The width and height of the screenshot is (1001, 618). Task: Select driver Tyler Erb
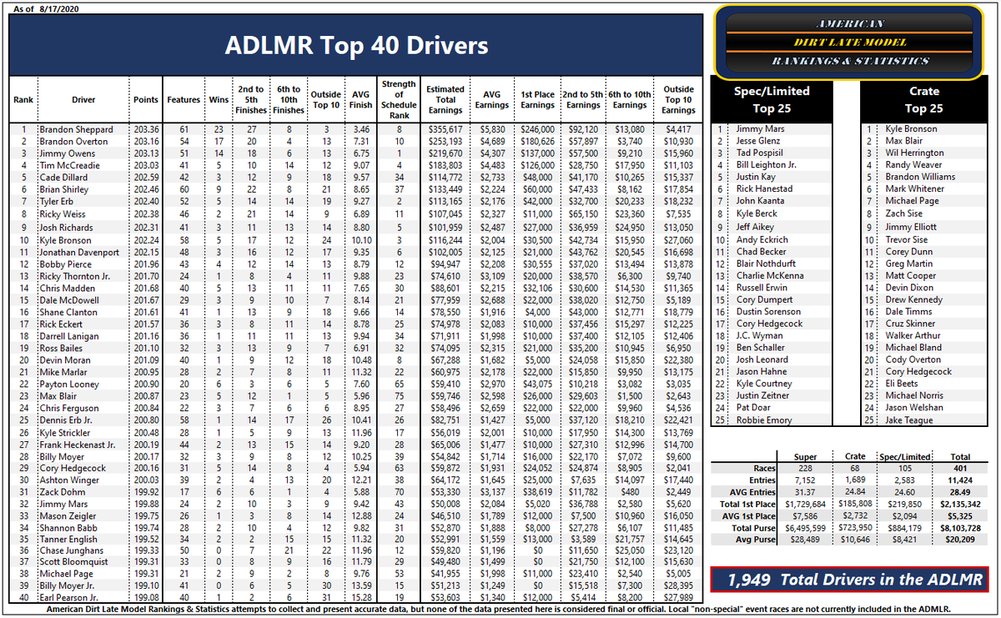(x=58, y=202)
